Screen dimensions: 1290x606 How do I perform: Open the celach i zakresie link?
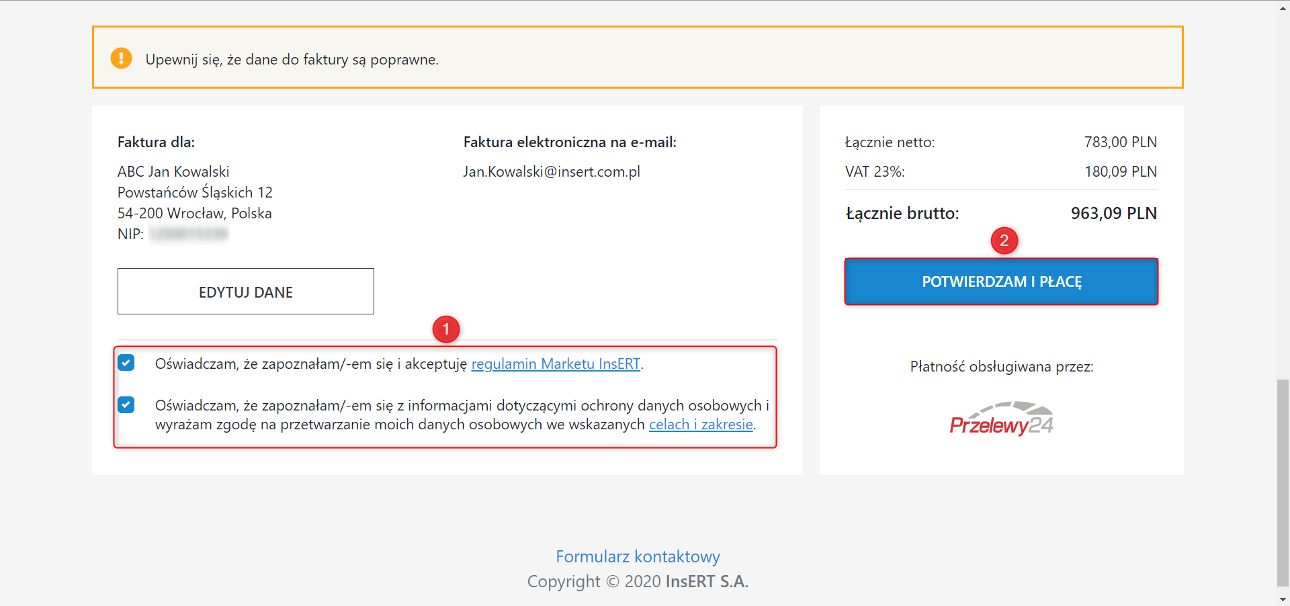pyautogui.click(x=701, y=425)
